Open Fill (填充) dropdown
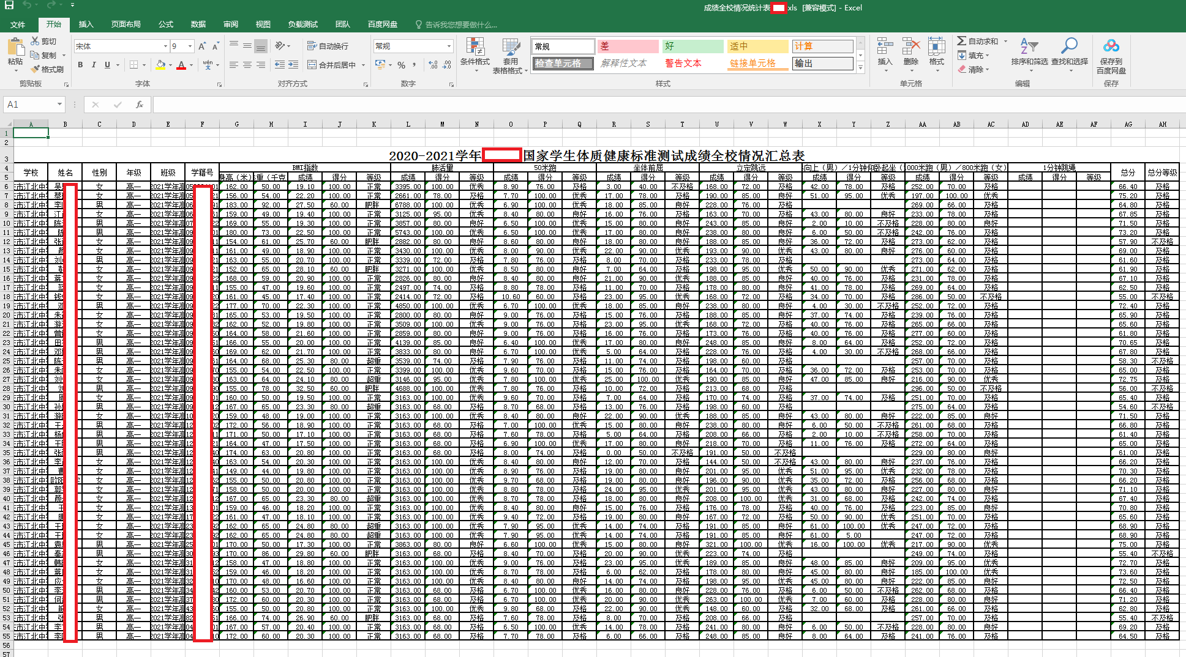This screenshot has width=1186, height=657. (x=974, y=55)
